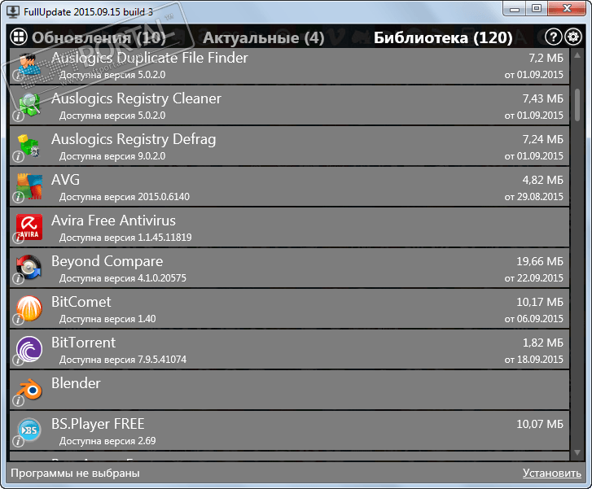This screenshot has height=489, width=592.
Task: Switch to the Обновления (10) tab
Action: tap(99, 37)
